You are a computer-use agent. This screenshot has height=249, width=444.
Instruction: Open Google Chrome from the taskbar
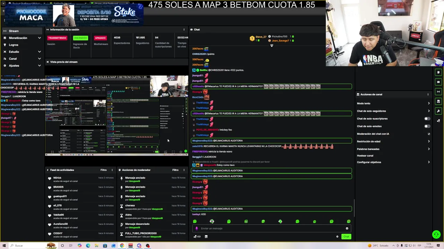(122, 246)
